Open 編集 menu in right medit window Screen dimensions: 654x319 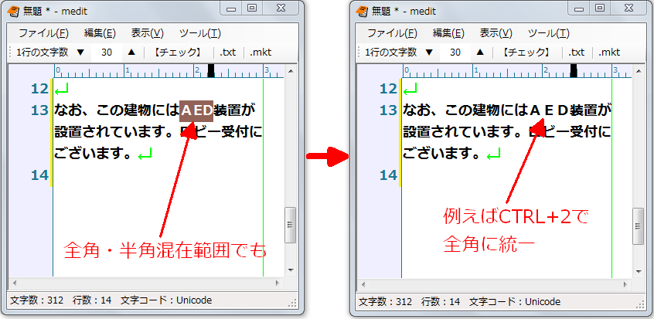tap(449, 33)
